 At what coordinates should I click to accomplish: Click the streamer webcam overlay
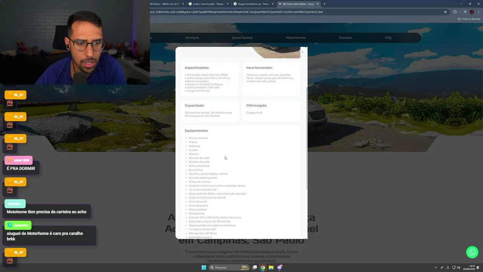(75, 42)
